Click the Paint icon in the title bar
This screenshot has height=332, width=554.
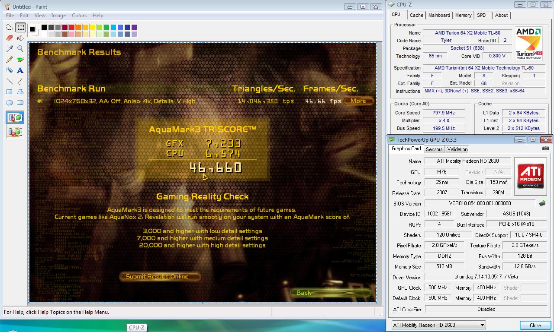(7, 6)
